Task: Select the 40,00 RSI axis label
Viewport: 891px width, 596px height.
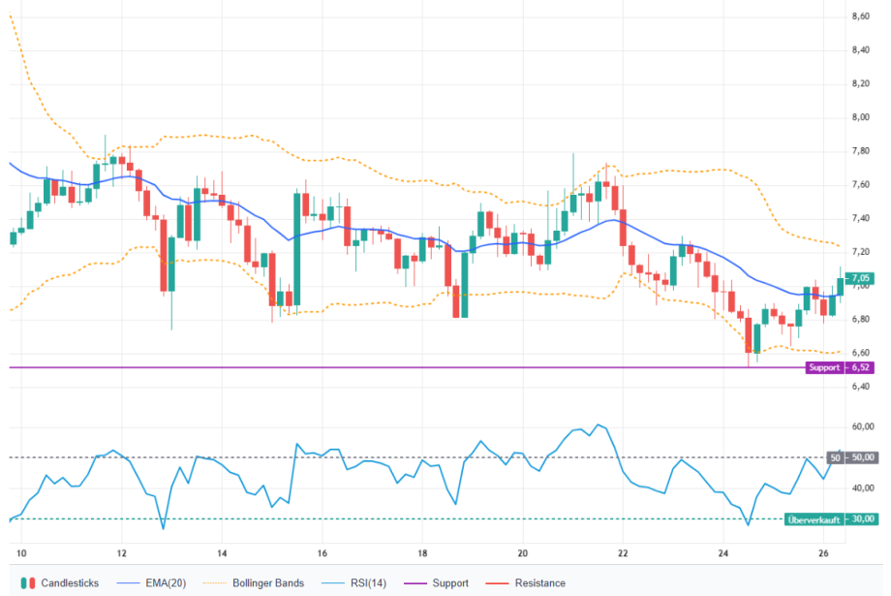Action: (863, 488)
